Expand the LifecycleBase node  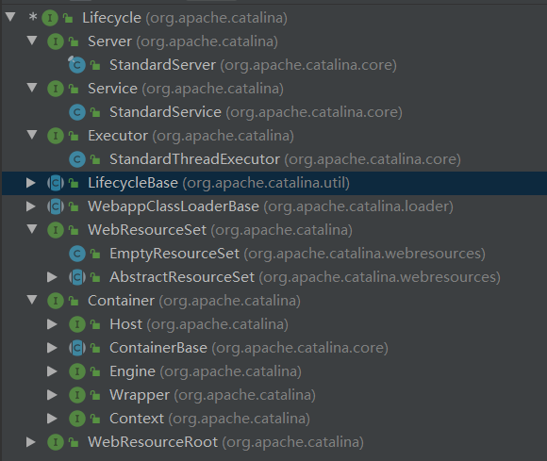31,182
